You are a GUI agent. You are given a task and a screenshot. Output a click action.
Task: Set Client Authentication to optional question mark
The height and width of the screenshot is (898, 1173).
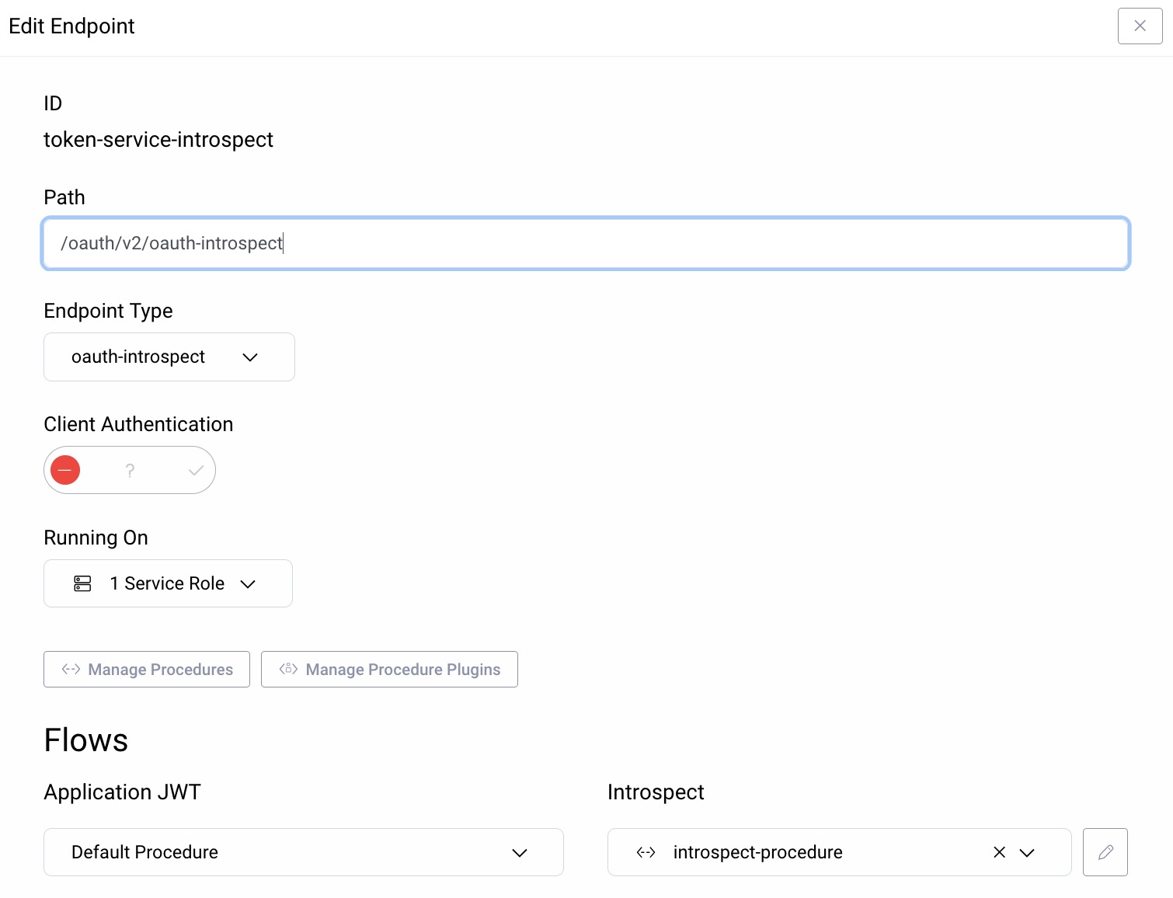[x=130, y=470]
